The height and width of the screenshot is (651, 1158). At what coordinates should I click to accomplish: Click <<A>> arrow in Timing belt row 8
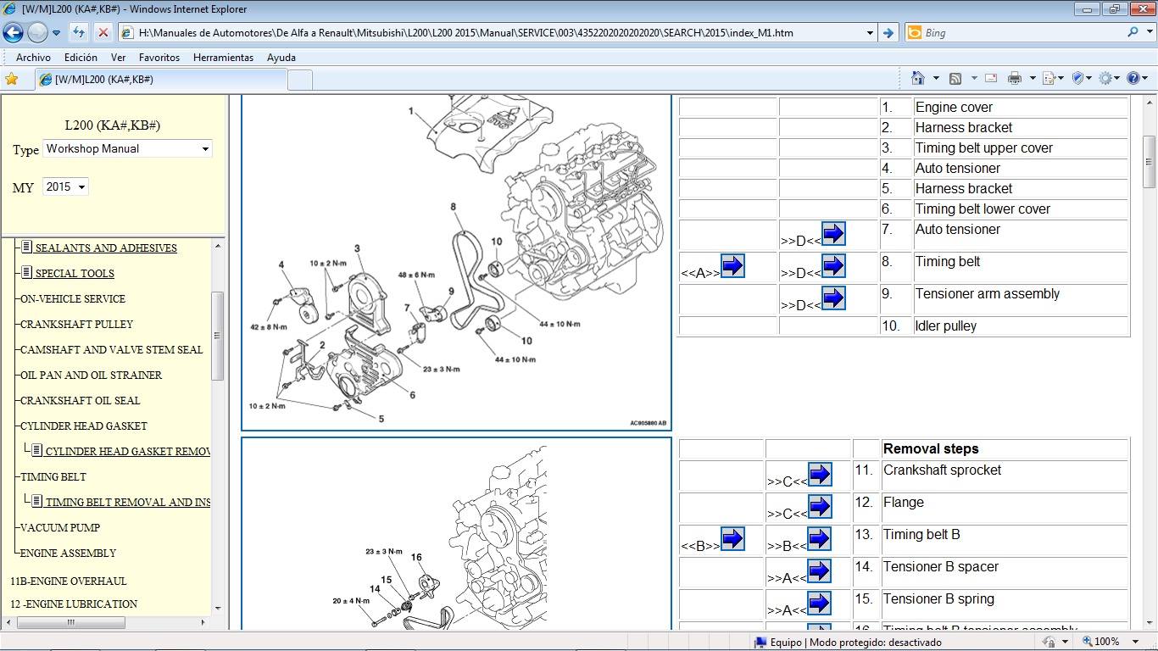coord(732,265)
